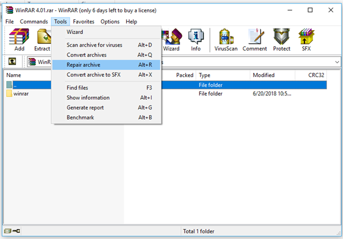
Task: Click the up-one-level folder icon
Action: 11,61
